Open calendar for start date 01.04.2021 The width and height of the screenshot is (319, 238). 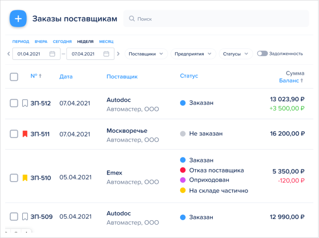52,54
